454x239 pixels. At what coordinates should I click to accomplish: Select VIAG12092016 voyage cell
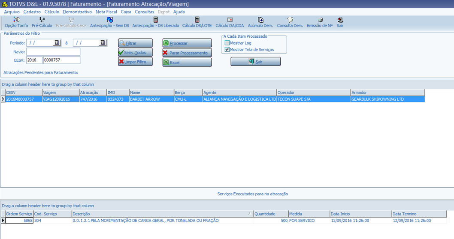(x=61, y=99)
